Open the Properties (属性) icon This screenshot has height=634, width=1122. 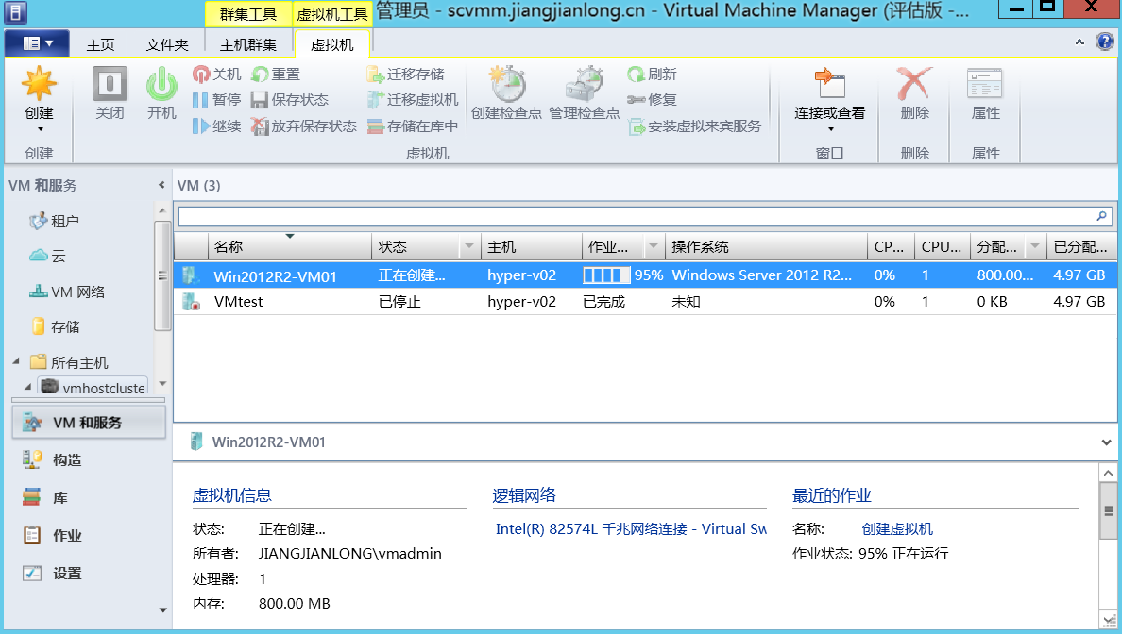[985, 84]
